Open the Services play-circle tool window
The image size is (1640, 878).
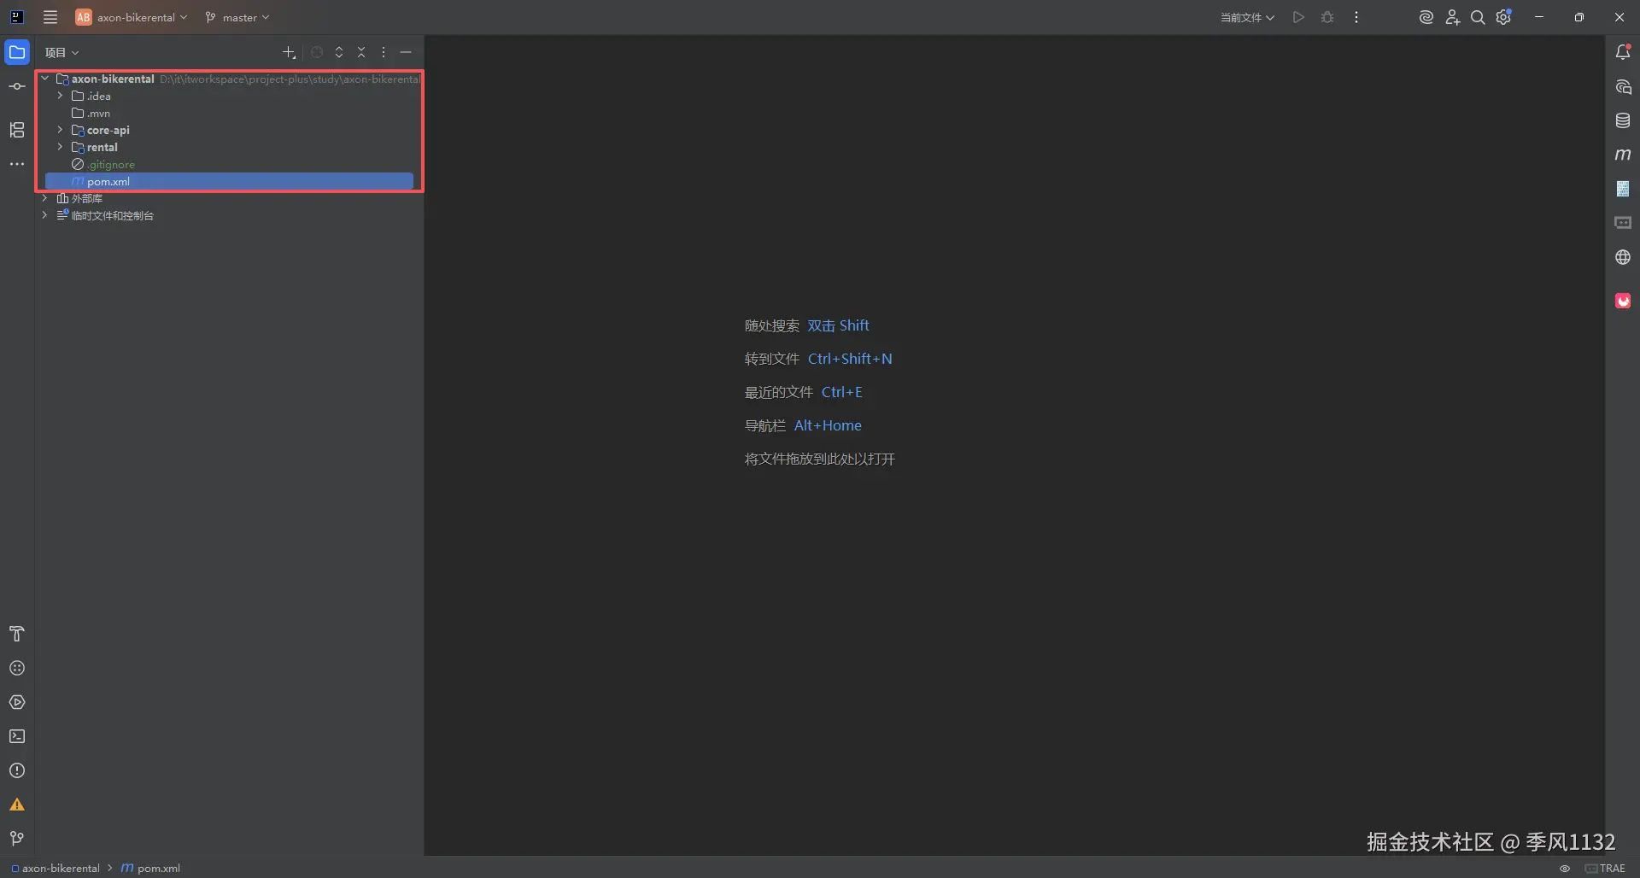(17, 702)
